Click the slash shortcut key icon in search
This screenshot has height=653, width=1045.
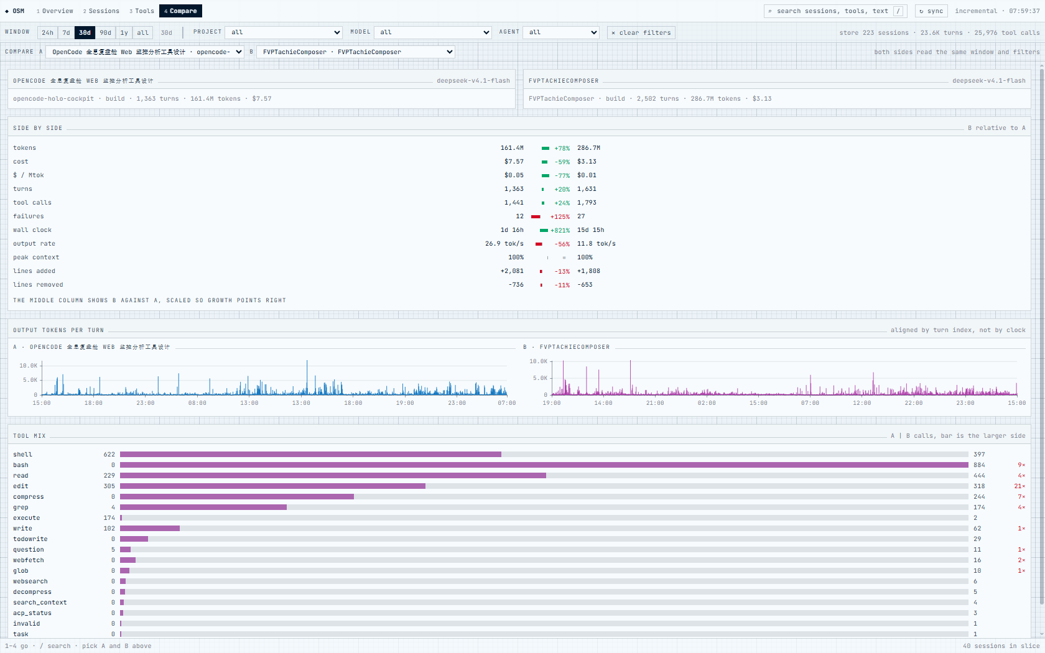pos(898,11)
